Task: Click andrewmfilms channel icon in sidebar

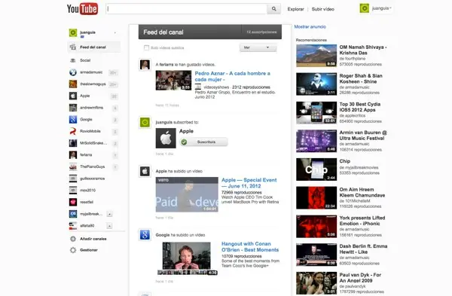Action: tap(73, 108)
